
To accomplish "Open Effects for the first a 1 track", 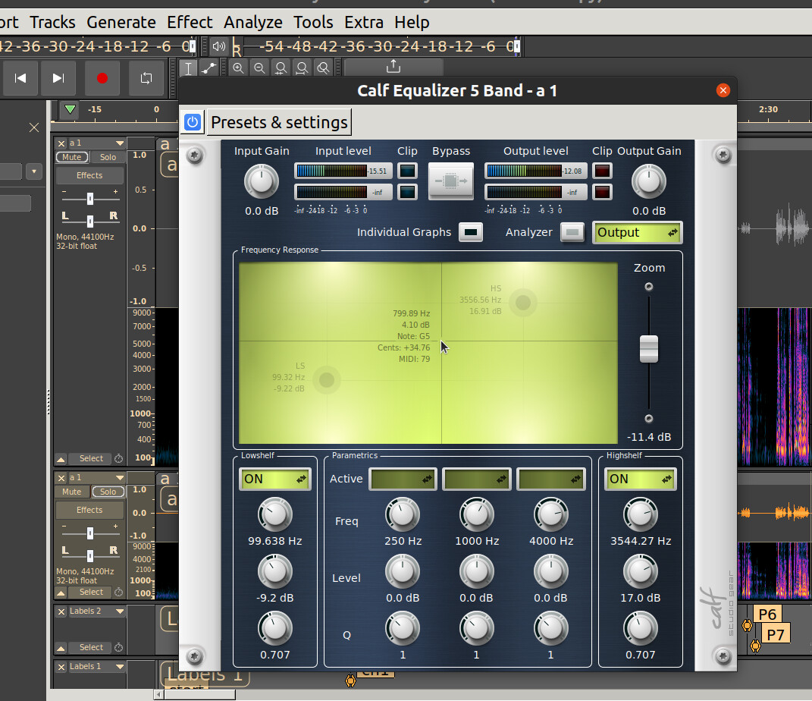I will tap(89, 176).
